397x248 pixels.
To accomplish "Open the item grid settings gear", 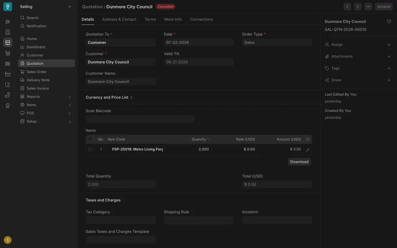I will click(x=308, y=139).
